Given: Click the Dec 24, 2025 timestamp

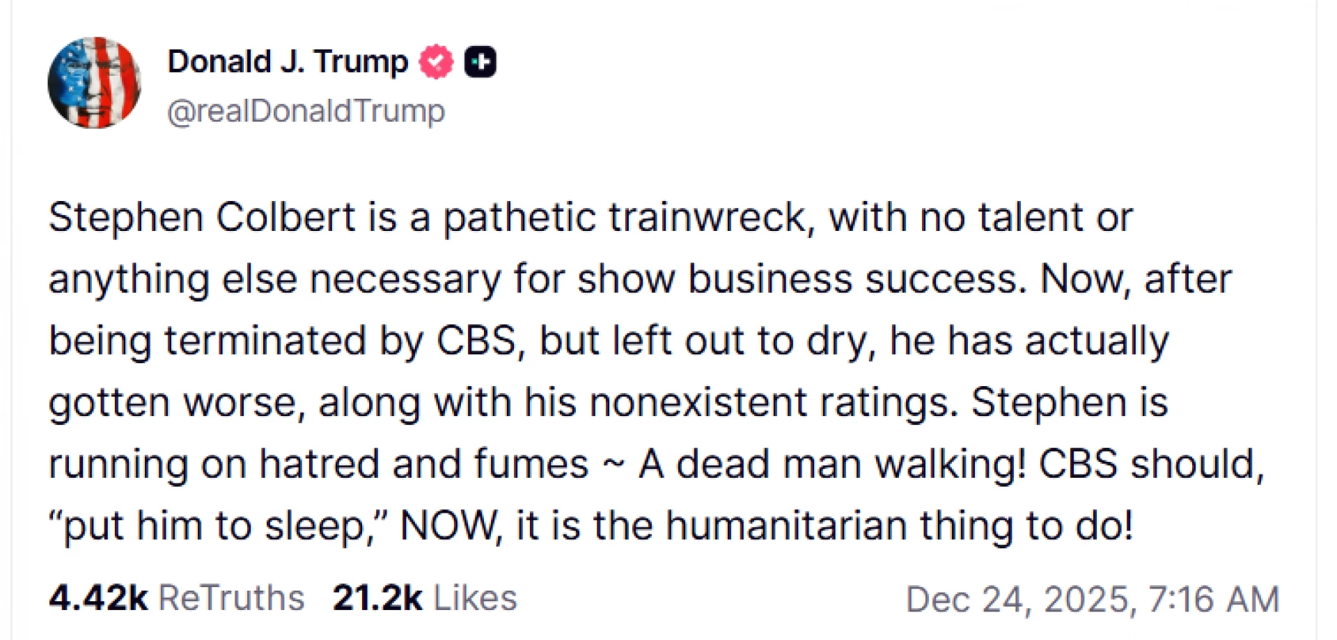Looking at the screenshot, I should [x=1092, y=599].
